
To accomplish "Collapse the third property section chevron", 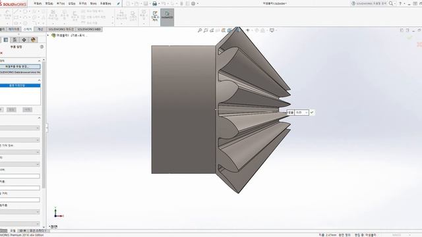I will 39,118.
